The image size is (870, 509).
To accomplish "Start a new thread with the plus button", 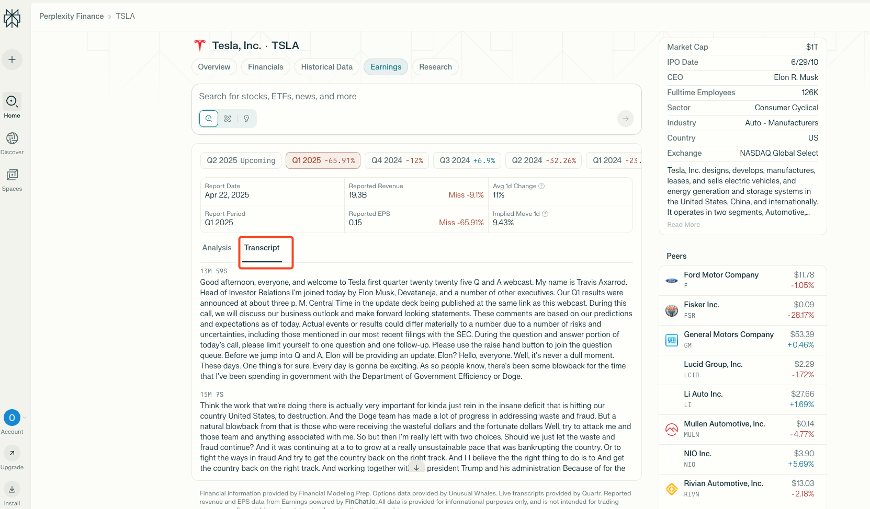I will [x=12, y=60].
